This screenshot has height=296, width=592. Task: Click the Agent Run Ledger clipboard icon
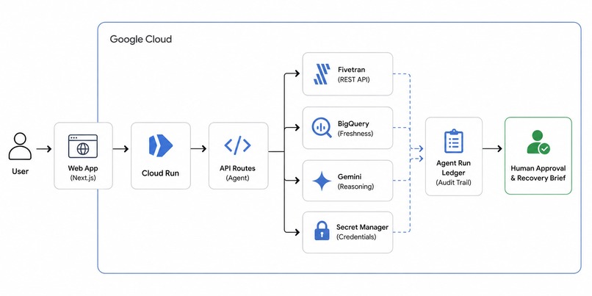[453, 141]
